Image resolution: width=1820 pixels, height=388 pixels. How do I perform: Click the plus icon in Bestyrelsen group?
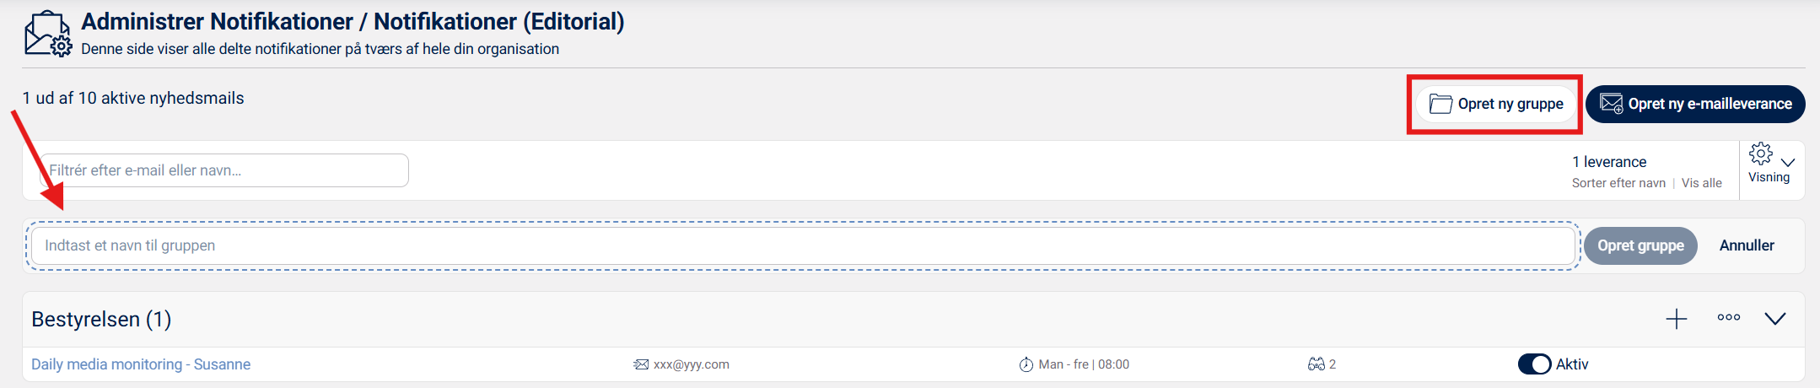1677,319
